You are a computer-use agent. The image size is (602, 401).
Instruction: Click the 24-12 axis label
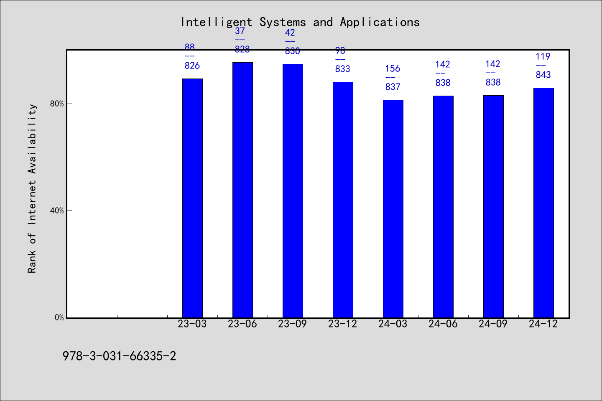[x=543, y=324]
